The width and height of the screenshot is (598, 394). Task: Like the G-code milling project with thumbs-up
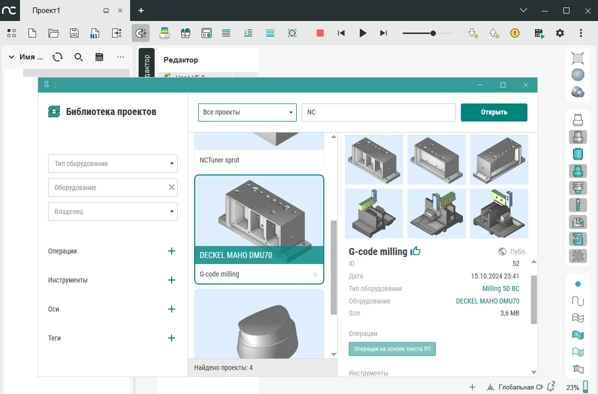point(415,251)
